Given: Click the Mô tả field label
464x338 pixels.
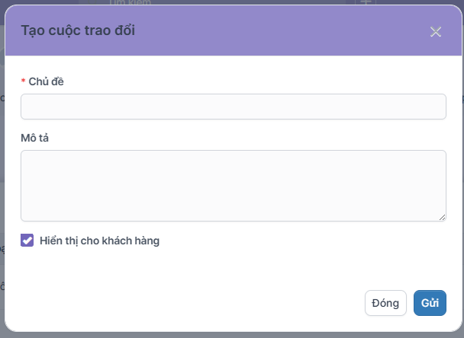Looking at the screenshot, I should coord(34,138).
